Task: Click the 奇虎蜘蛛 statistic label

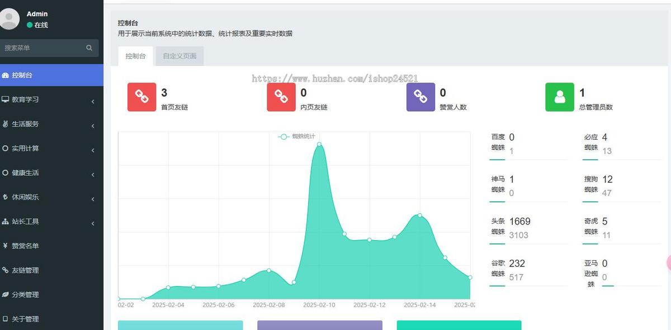Action: 591,226
